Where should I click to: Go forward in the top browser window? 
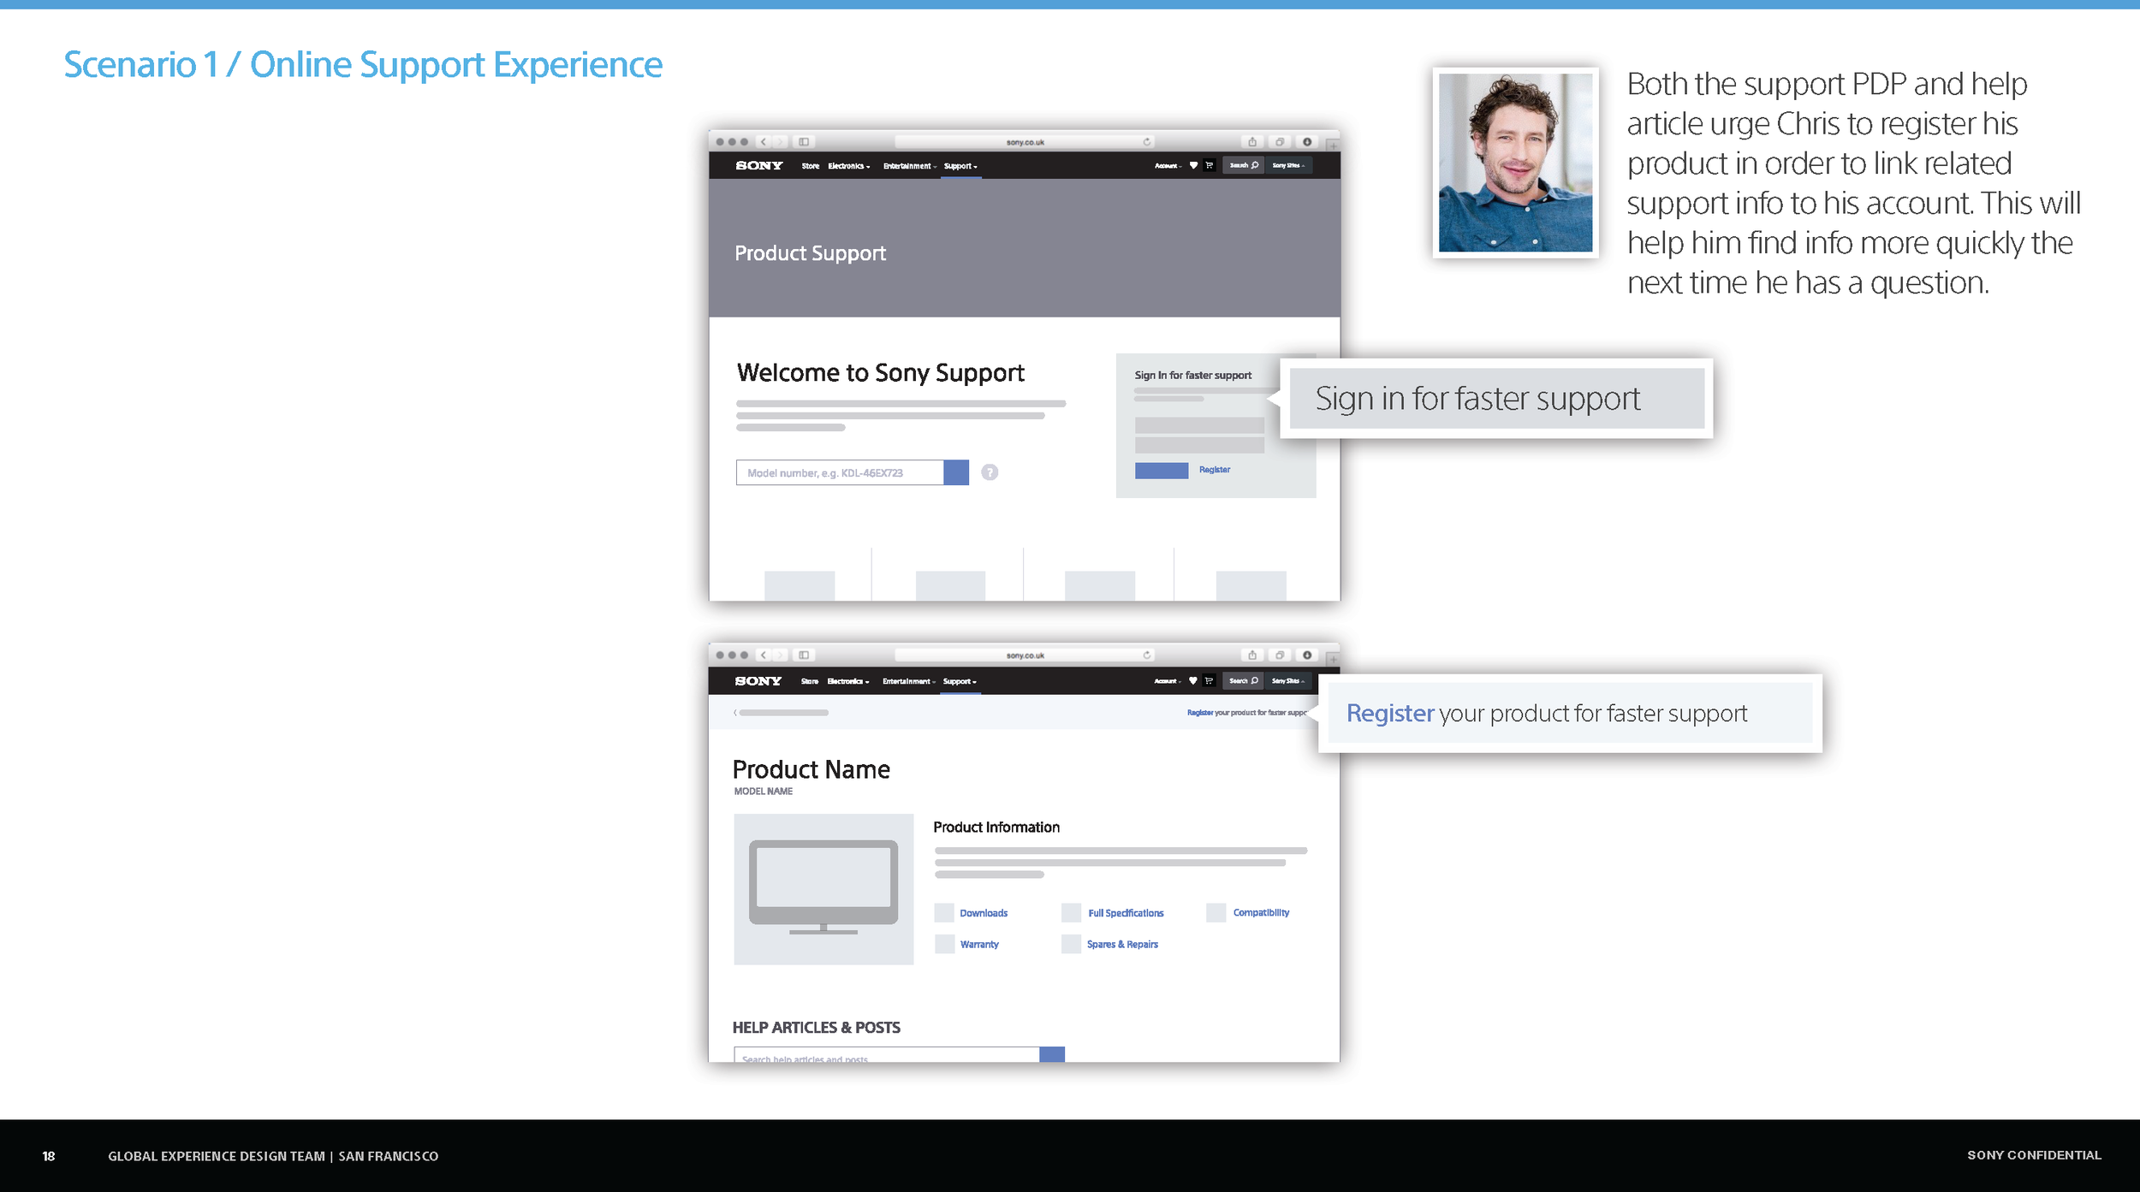point(780,142)
